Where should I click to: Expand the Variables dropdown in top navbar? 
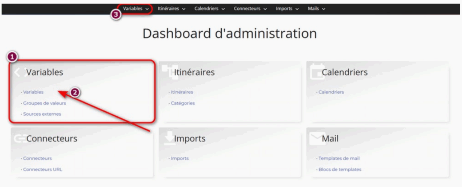135,9
